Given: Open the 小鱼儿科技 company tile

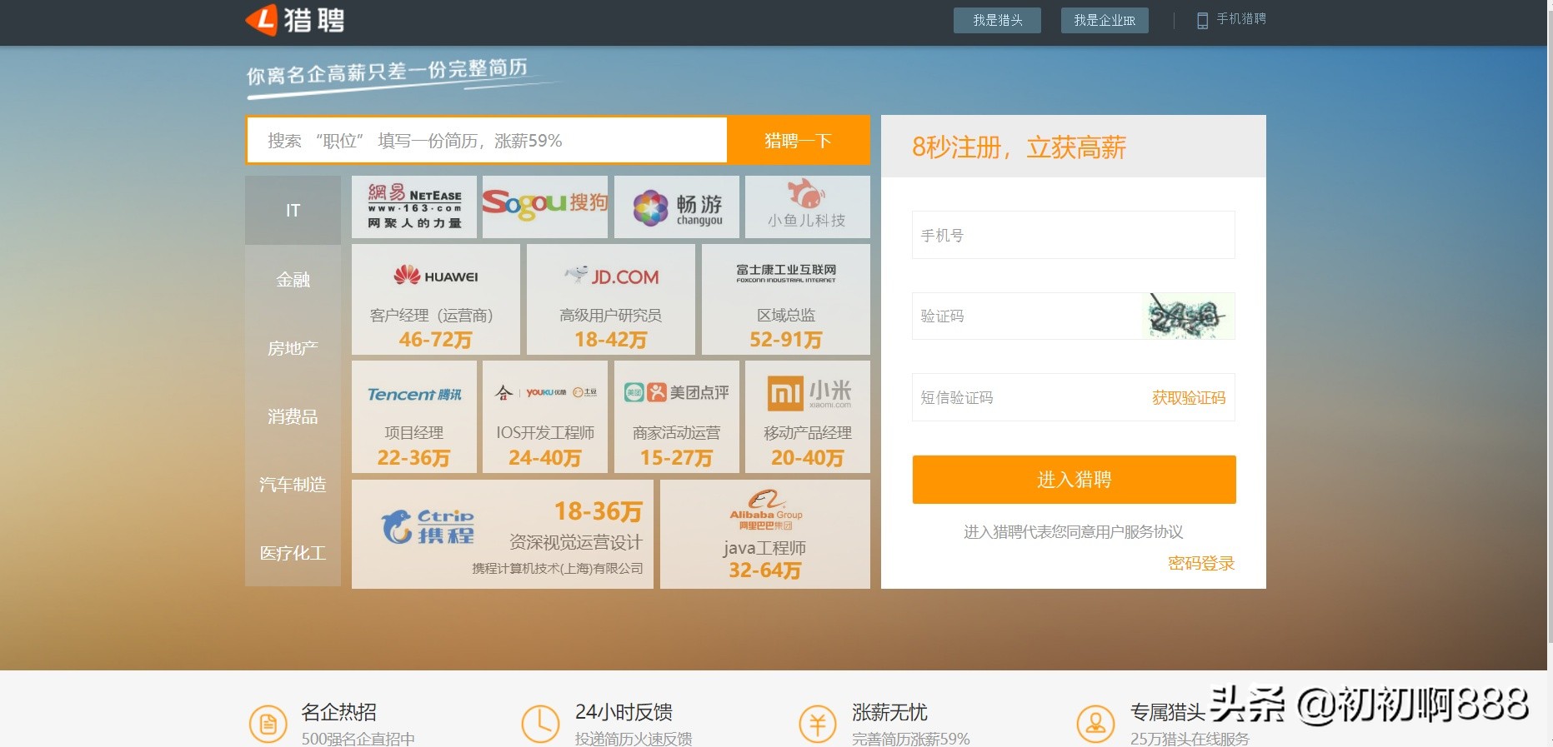Looking at the screenshot, I should [x=808, y=207].
